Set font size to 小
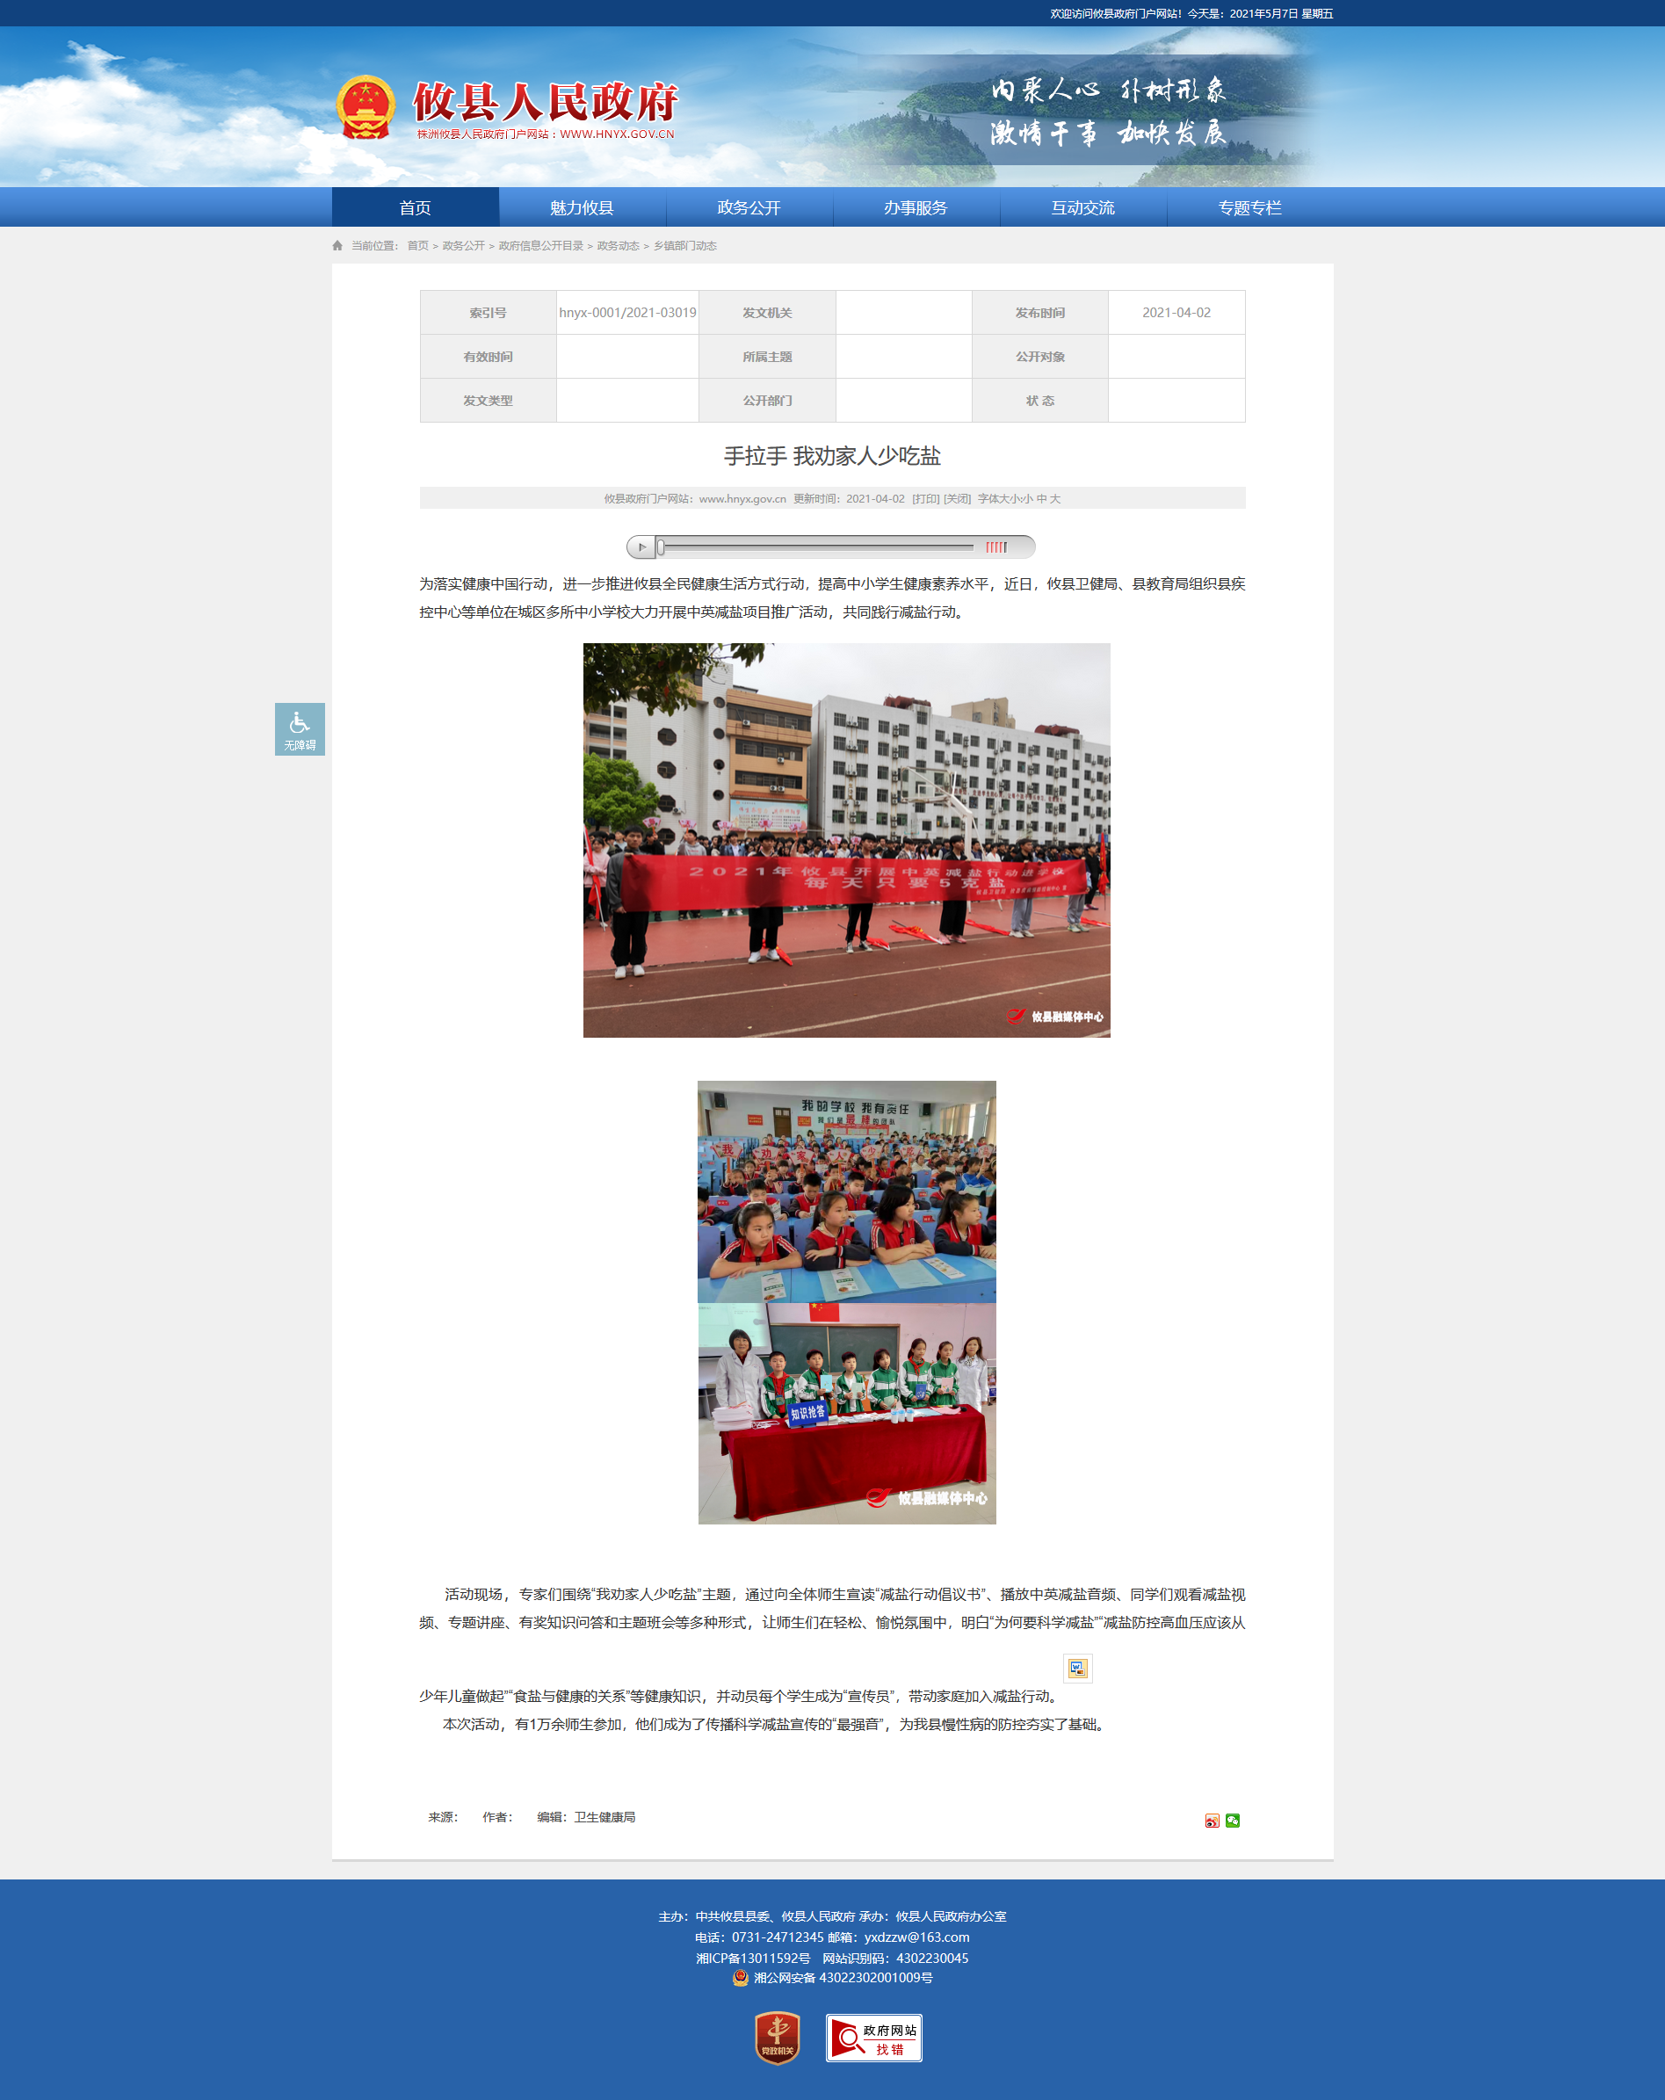1665x2100 pixels. pos(1027,499)
